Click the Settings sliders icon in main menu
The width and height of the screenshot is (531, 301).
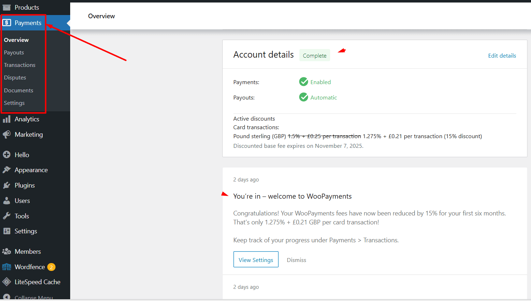click(7, 231)
